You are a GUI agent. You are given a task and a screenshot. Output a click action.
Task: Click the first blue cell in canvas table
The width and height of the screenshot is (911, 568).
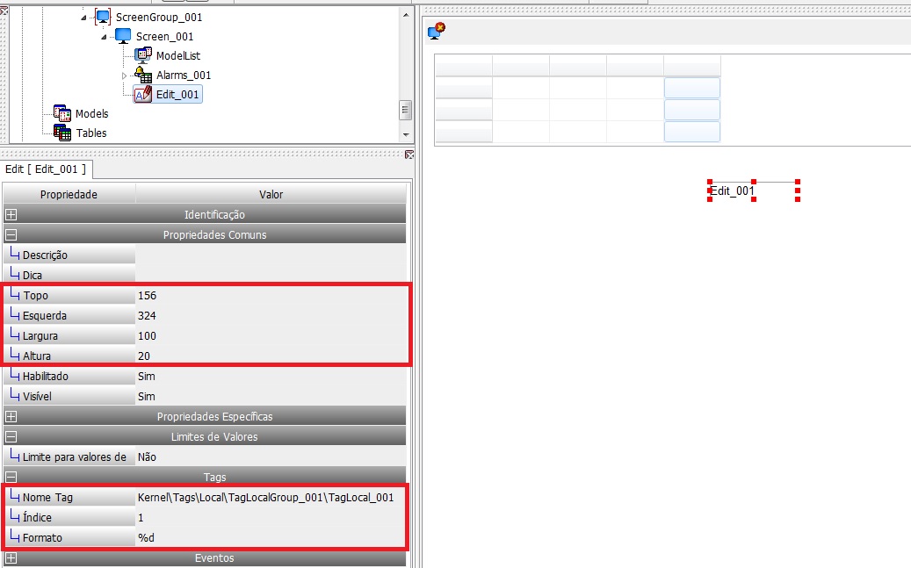692,88
